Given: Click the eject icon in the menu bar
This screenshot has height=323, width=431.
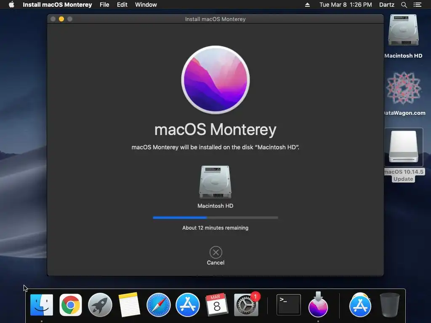Looking at the screenshot, I should 307,5.
